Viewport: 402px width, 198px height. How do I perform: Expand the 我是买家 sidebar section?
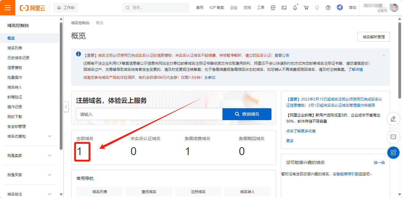click(x=50, y=175)
